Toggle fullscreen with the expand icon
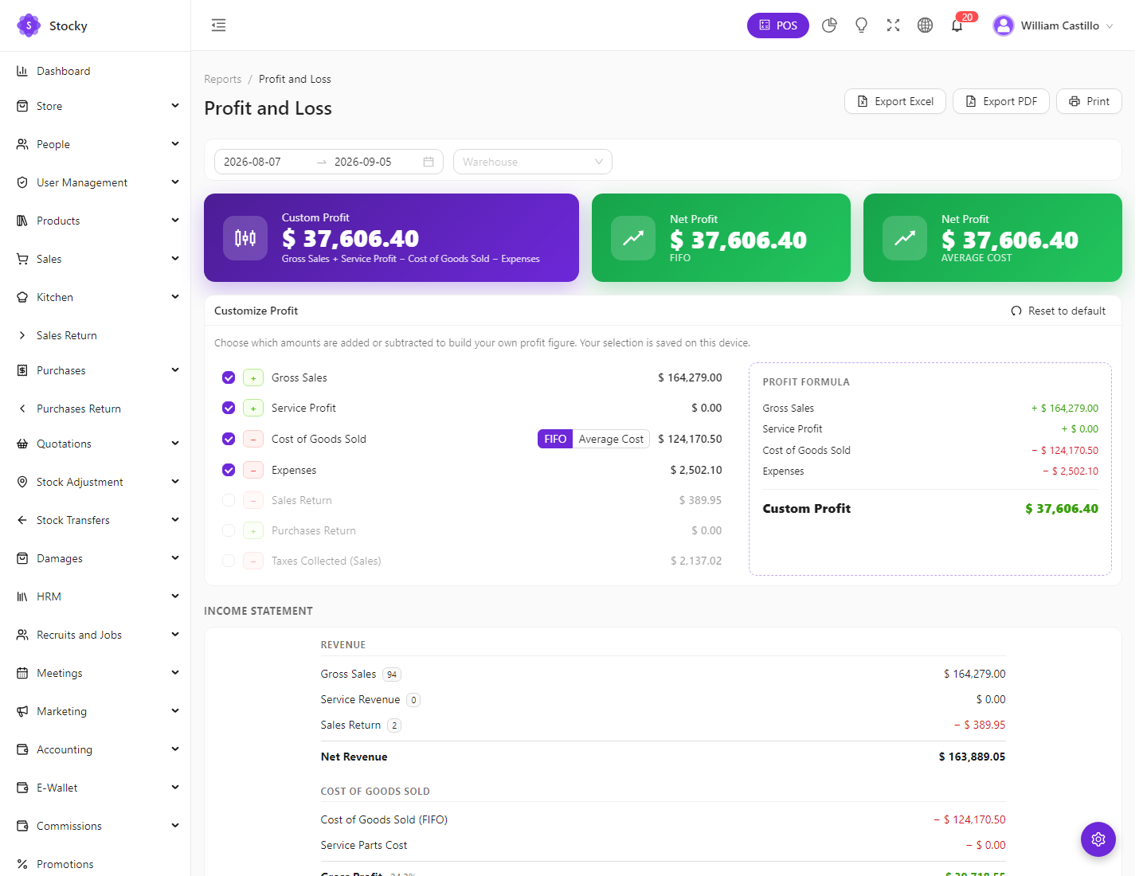1147x876 pixels. pyautogui.click(x=893, y=25)
